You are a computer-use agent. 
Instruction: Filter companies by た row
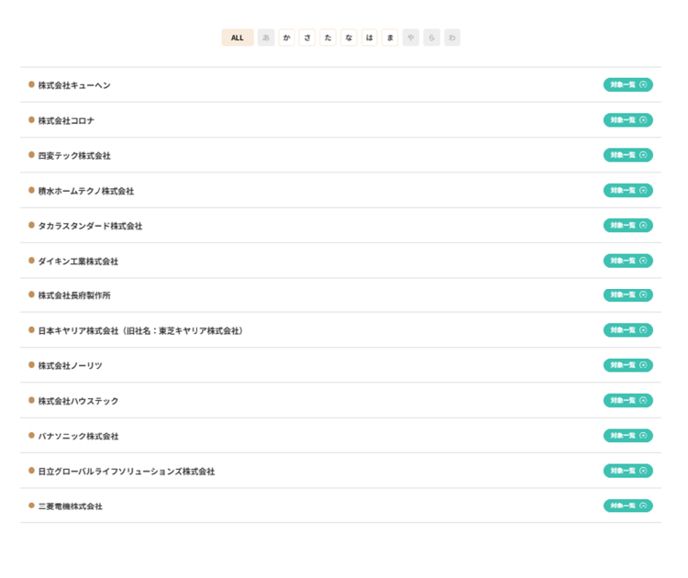click(x=327, y=38)
